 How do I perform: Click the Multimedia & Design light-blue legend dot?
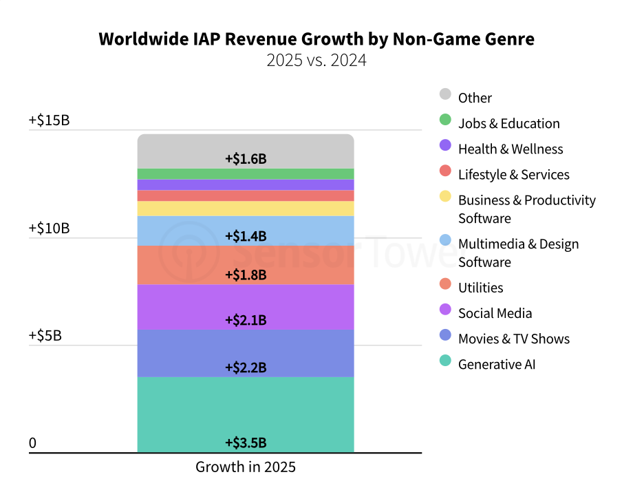tap(445, 240)
